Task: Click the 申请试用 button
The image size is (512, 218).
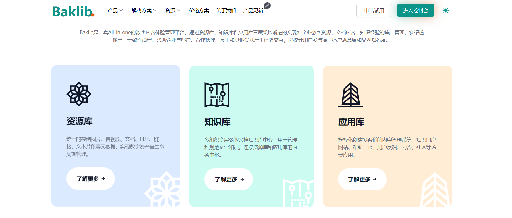Action: click(x=374, y=11)
